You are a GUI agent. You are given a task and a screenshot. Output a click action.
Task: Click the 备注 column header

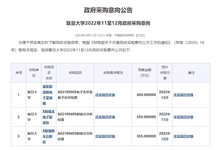(191, 73)
